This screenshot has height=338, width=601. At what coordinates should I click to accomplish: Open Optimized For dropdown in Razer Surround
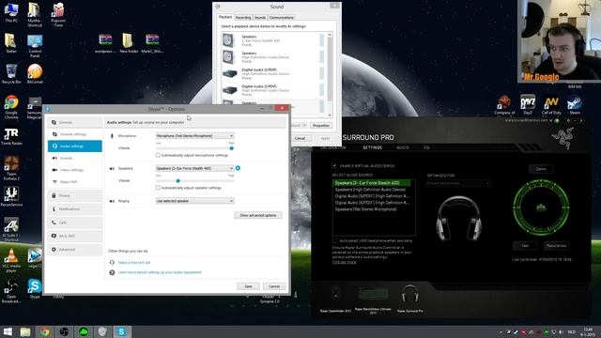(x=458, y=184)
